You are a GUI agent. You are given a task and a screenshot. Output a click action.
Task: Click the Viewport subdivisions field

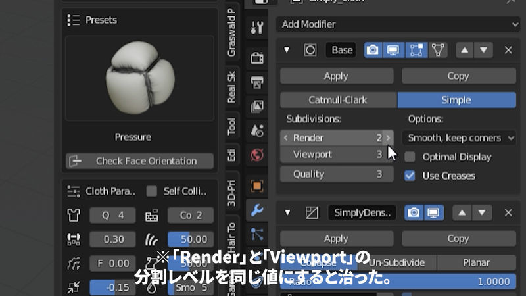coord(337,155)
